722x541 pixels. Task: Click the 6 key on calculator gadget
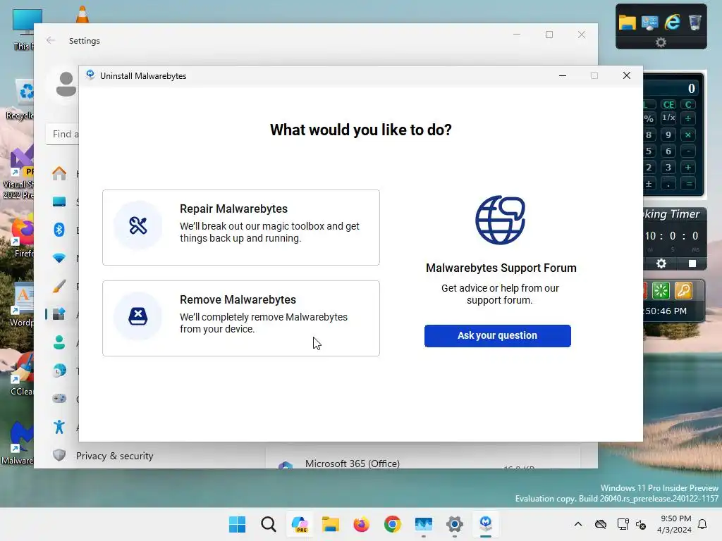pyautogui.click(x=668, y=151)
